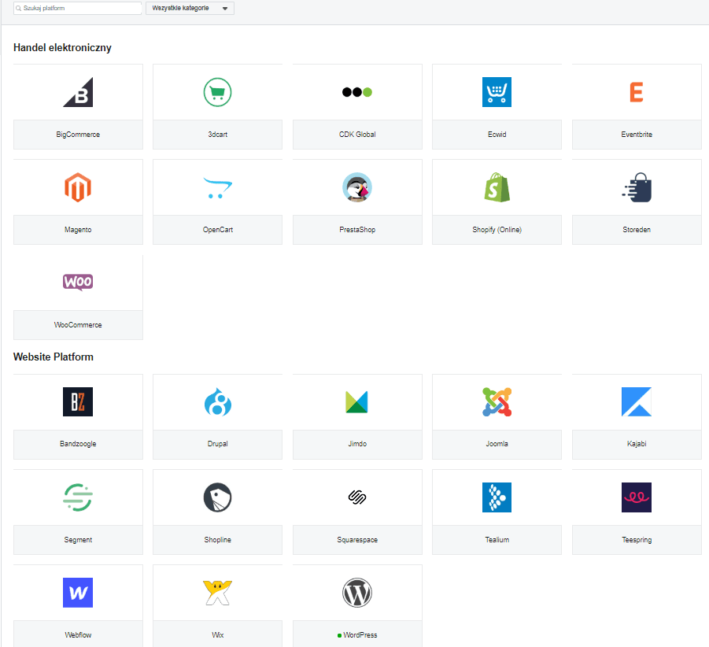The height and width of the screenshot is (647, 709).
Task: Select the WordPress label
Action: pyautogui.click(x=360, y=635)
